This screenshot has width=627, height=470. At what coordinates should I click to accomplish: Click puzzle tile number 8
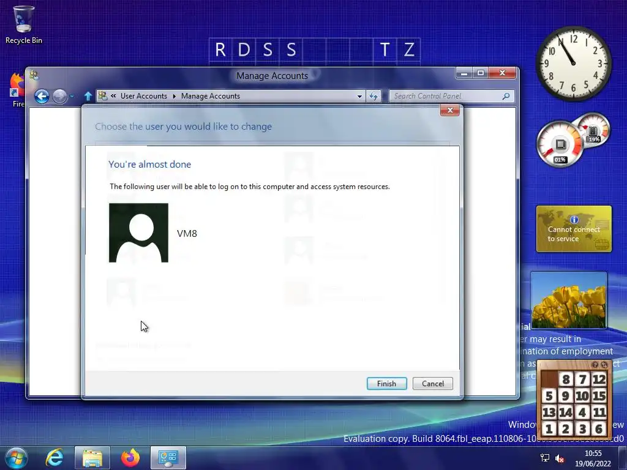point(565,379)
